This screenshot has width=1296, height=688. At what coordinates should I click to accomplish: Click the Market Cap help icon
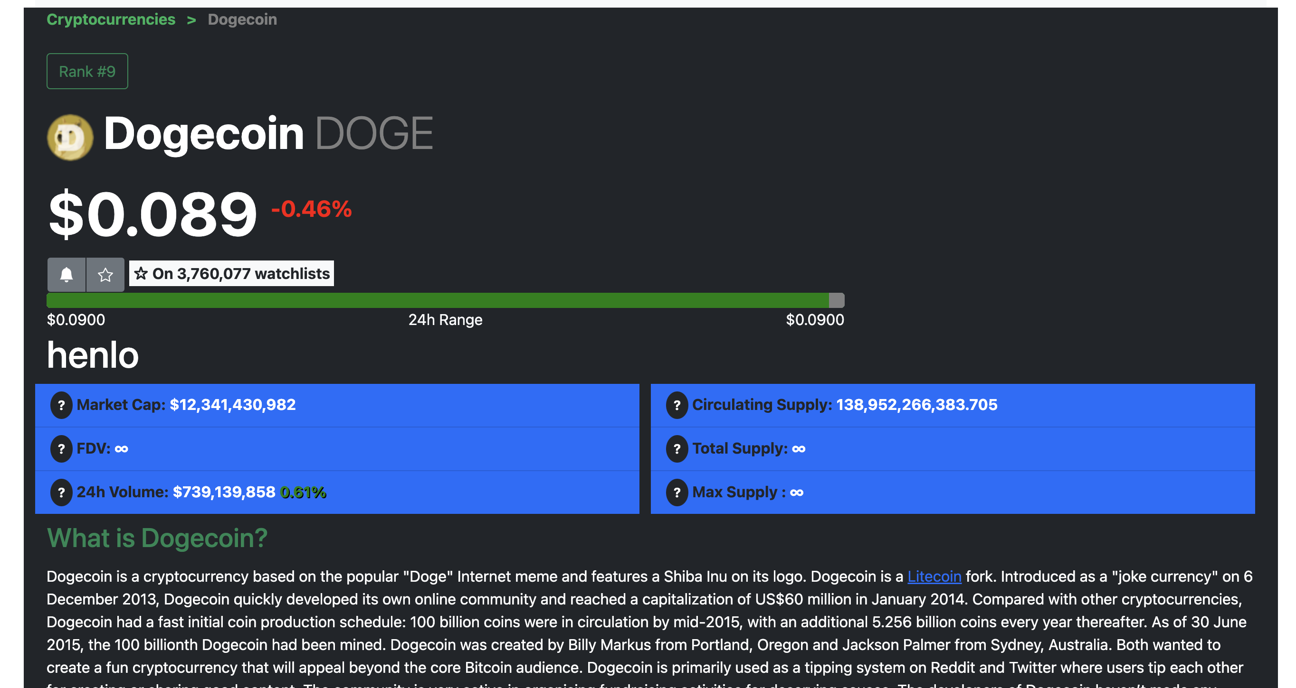click(x=61, y=405)
